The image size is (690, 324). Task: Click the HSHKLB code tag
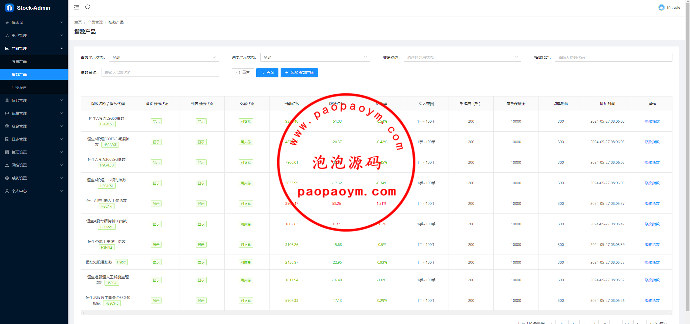click(107, 248)
